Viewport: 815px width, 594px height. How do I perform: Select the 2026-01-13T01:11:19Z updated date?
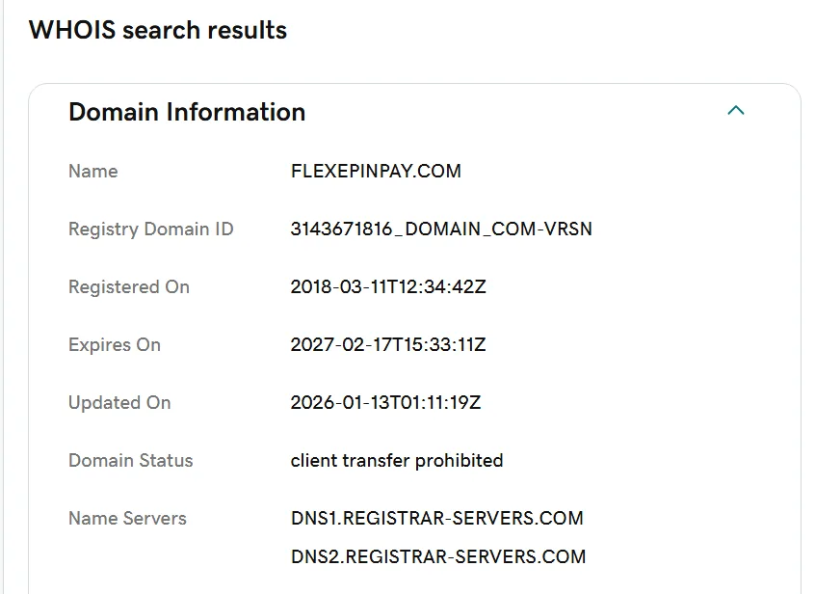(x=385, y=402)
